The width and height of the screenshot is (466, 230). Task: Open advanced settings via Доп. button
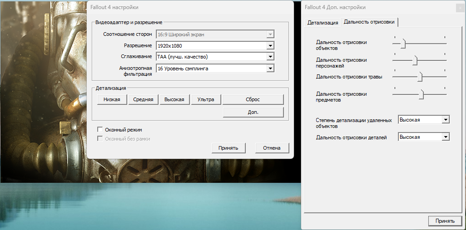coord(253,112)
